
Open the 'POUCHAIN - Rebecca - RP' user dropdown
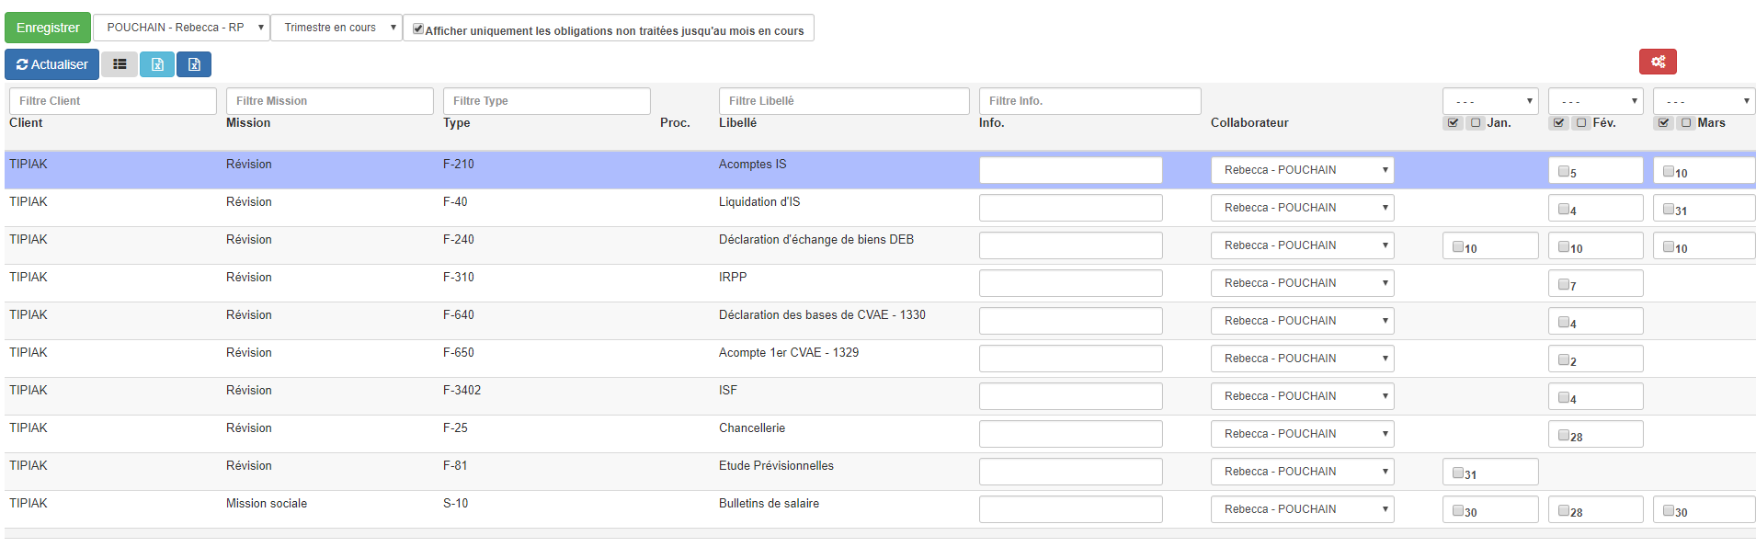(181, 28)
